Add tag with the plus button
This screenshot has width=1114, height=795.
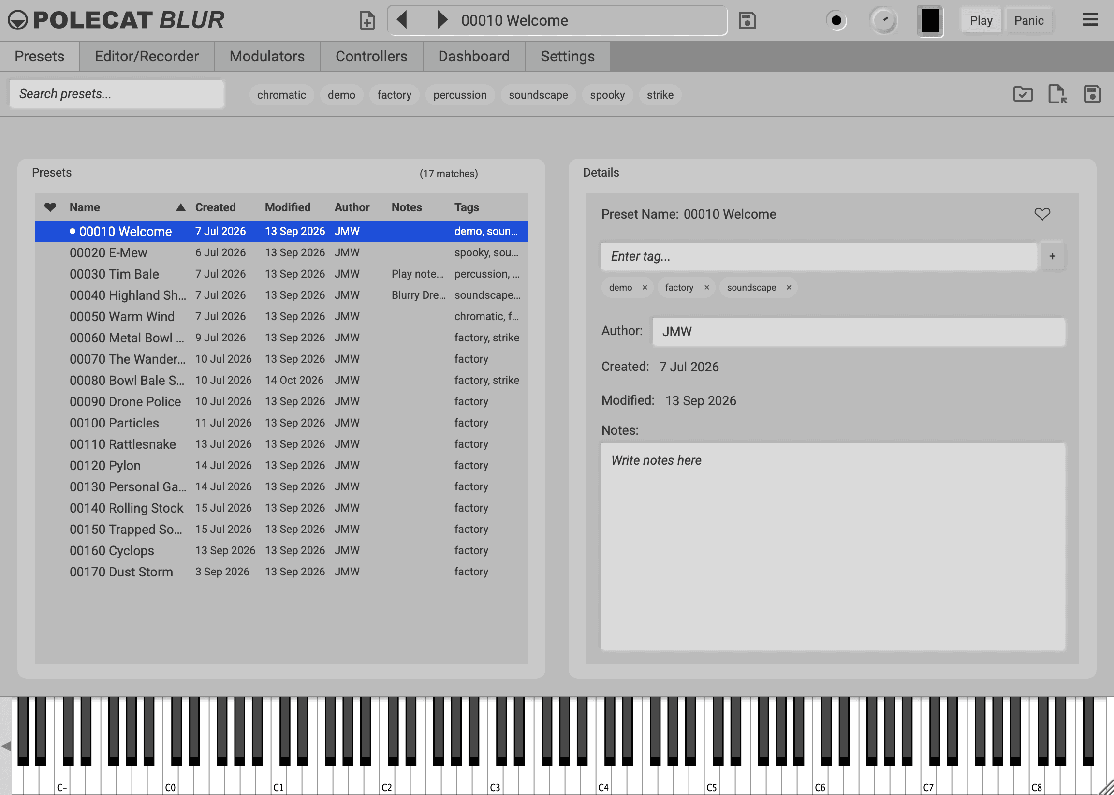pos(1052,256)
